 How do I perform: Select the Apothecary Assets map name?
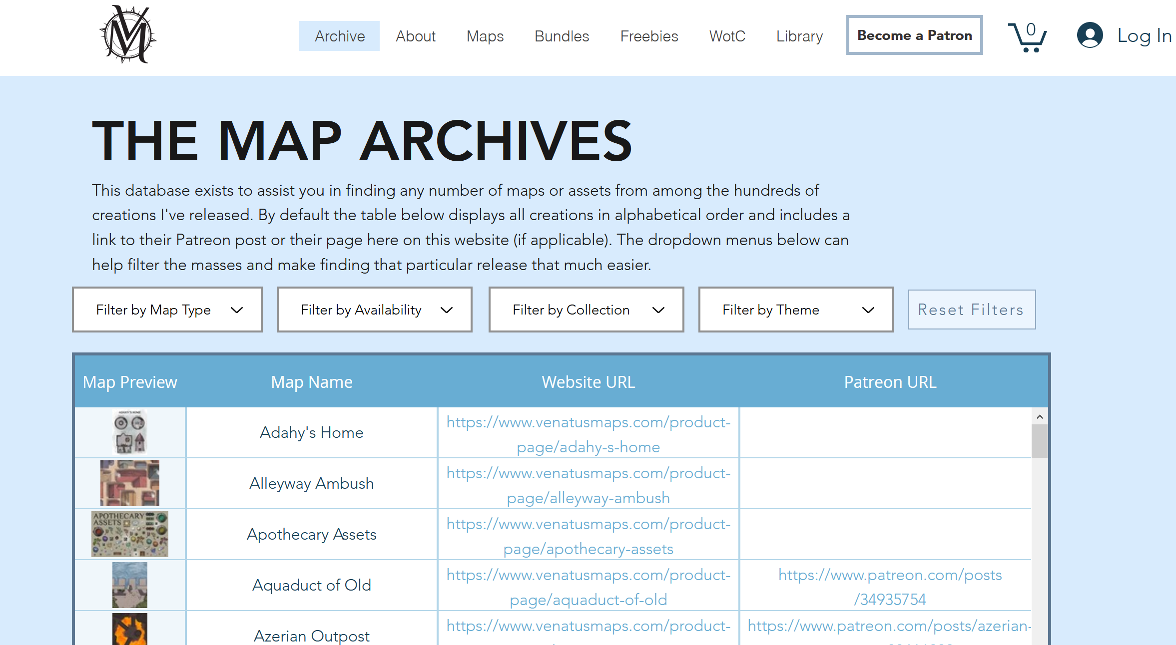coord(312,534)
